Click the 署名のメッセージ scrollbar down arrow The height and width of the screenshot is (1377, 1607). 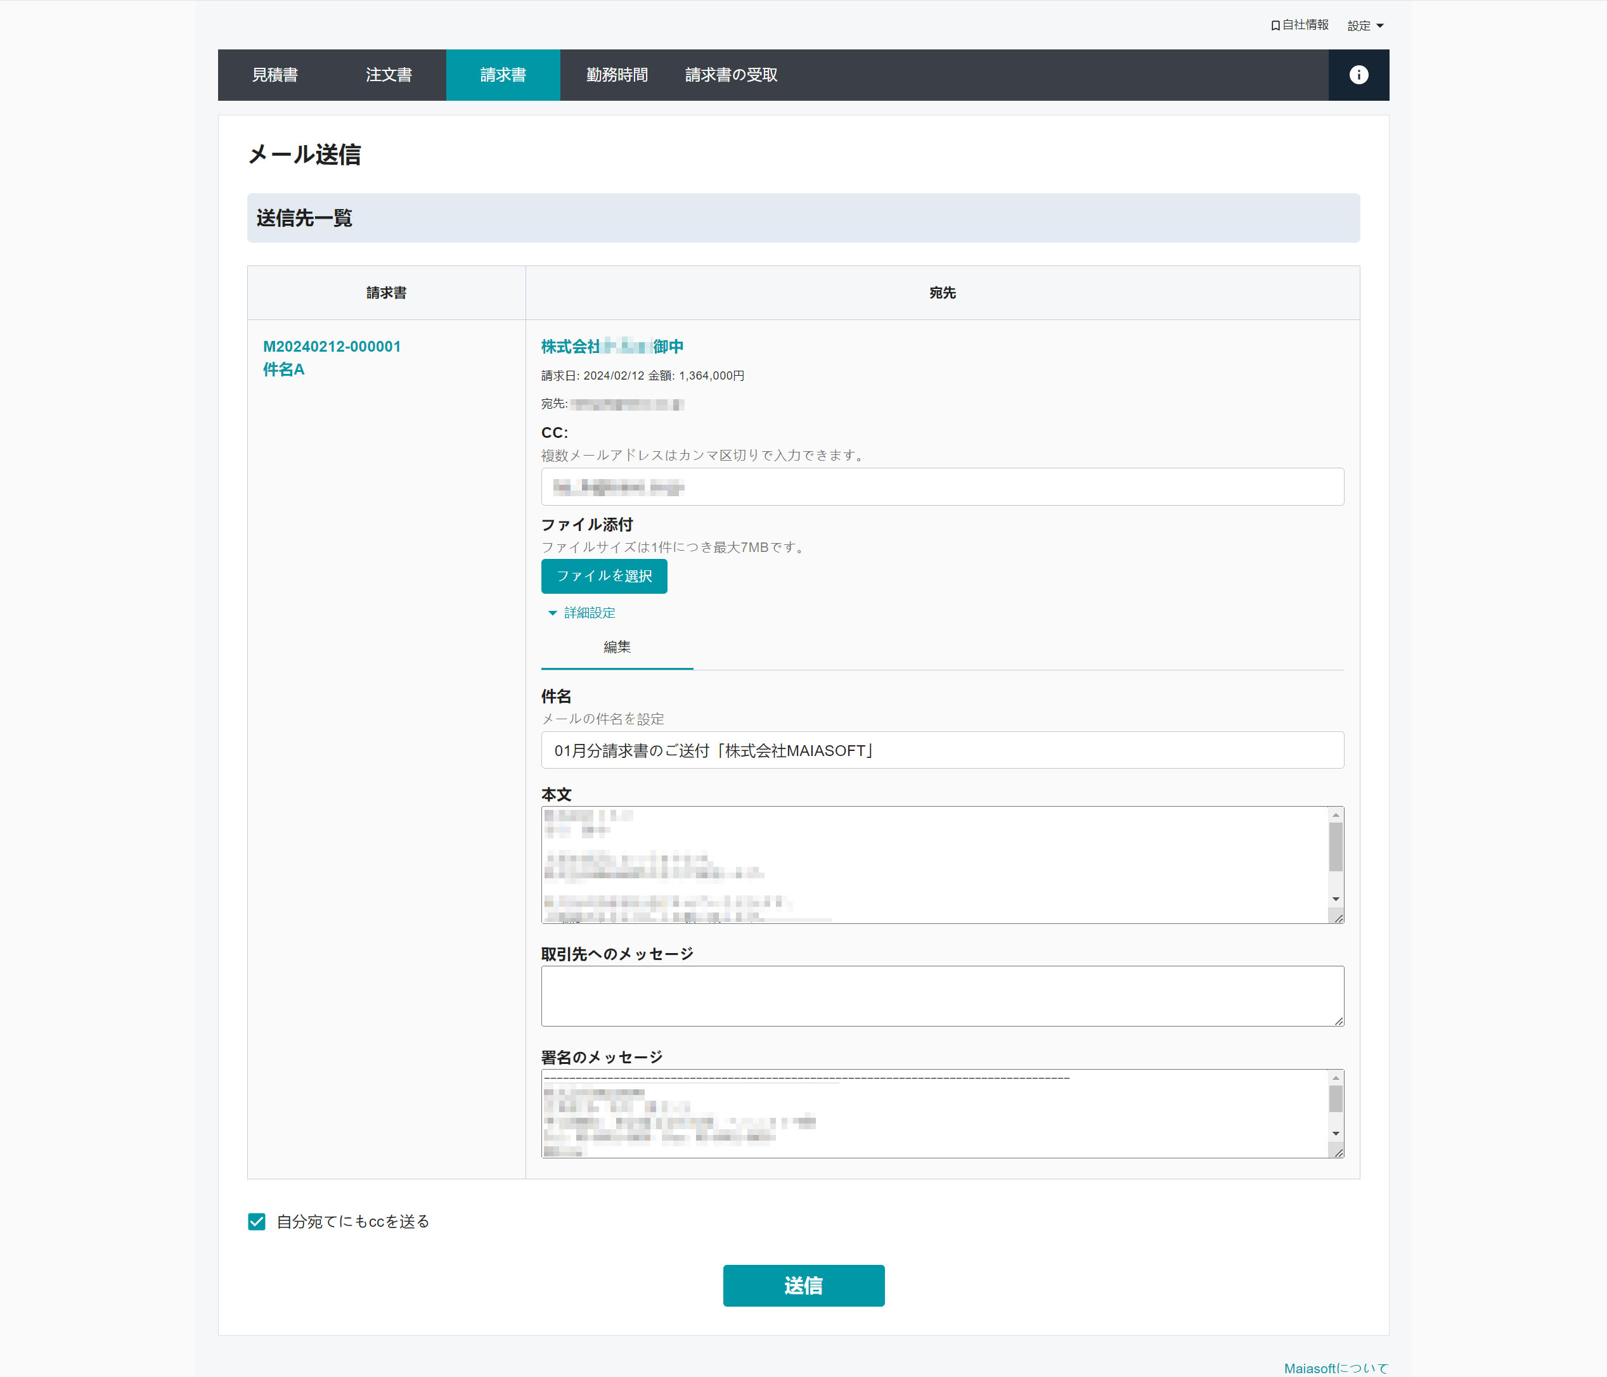(1336, 1134)
